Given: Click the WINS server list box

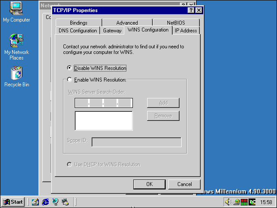Looking at the screenshot, I should [x=104, y=121].
